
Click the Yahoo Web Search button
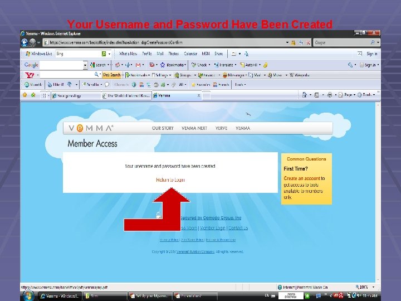(111, 75)
